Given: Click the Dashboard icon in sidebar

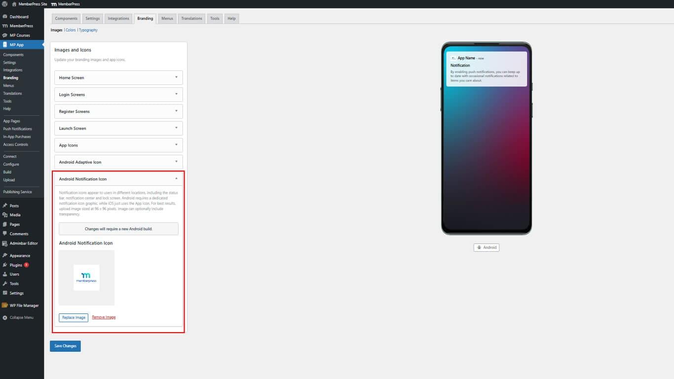Looking at the screenshot, I should click(x=5, y=17).
